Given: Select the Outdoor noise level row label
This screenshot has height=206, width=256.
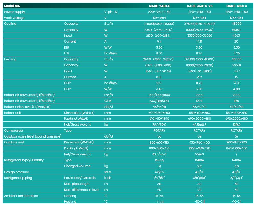Looking at the screenshot, I should point(33,136).
